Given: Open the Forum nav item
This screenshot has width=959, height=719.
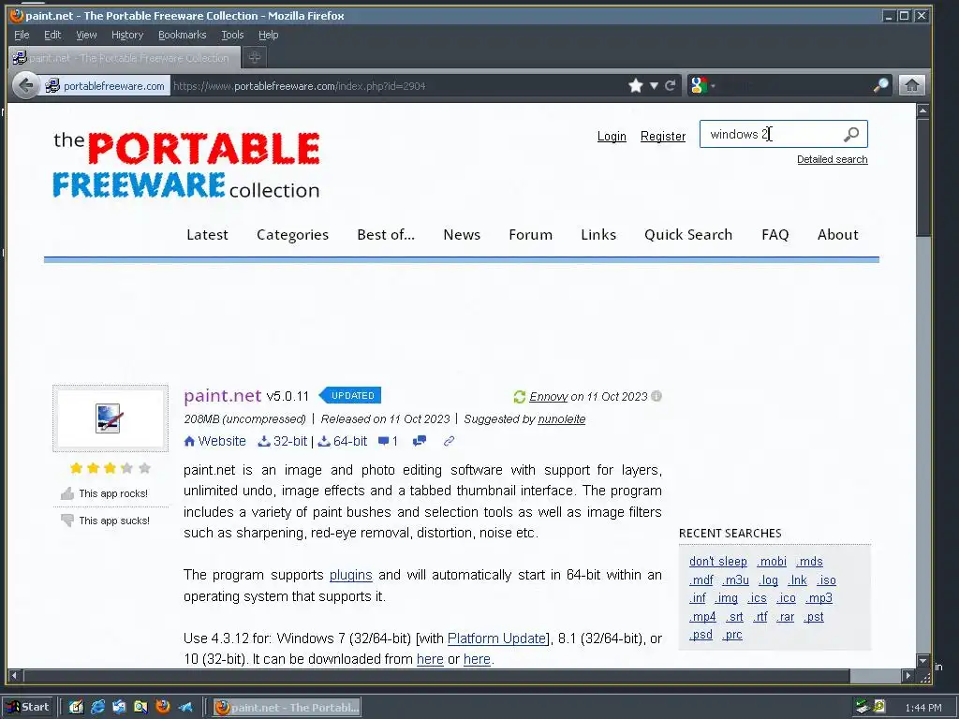Looking at the screenshot, I should (x=530, y=235).
